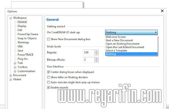Uncheck Enable sounds checkbox
Image resolution: width=169 pixels, height=109 pixels.
tap(49, 87)
